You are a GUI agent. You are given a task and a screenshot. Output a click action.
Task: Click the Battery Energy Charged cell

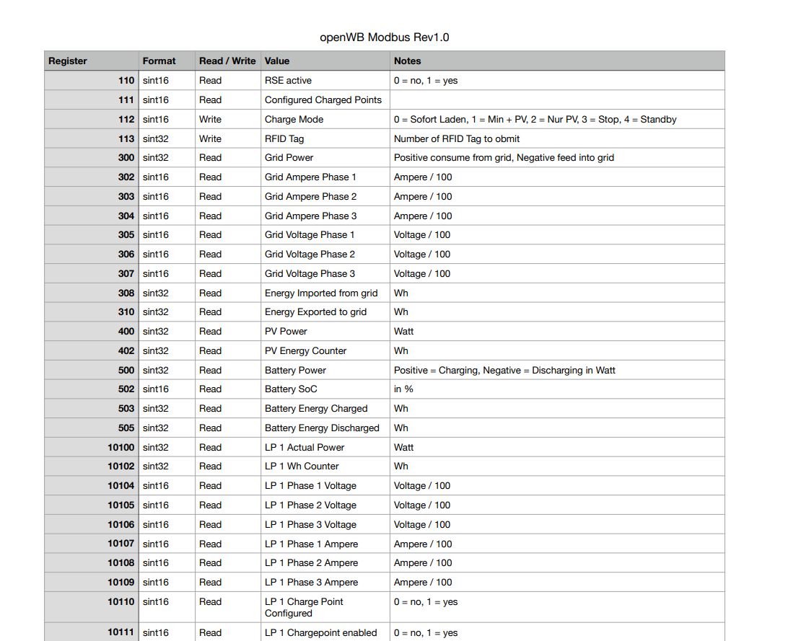(325, 409)
